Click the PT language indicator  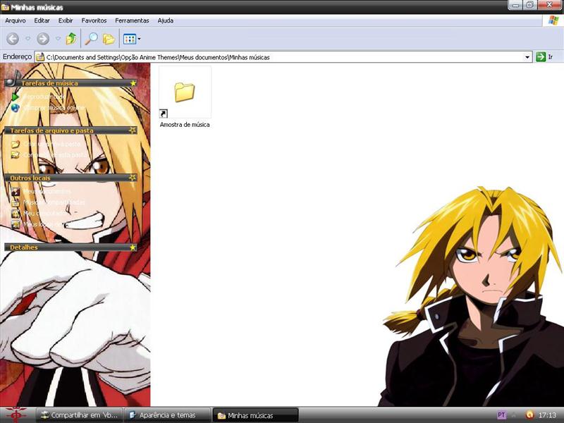501,415
